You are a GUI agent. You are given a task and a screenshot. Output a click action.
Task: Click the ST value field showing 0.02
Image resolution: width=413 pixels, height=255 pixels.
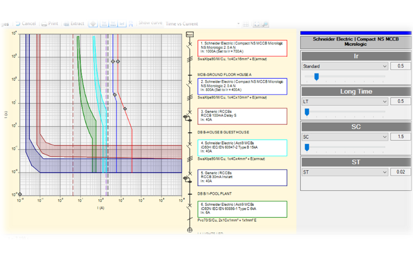click(x=400, y=172)
